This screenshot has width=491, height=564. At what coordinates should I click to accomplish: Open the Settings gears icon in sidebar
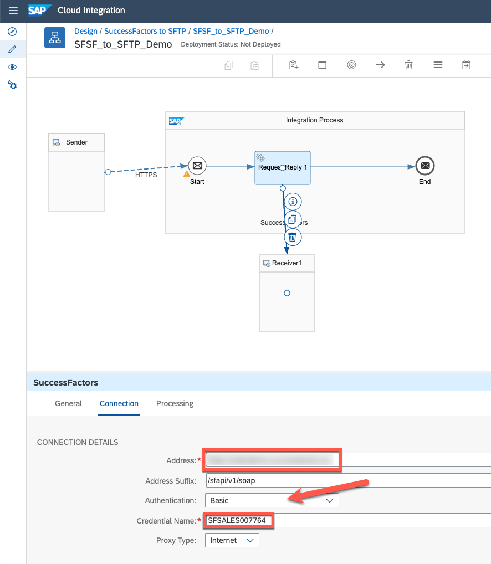(12, 85)
